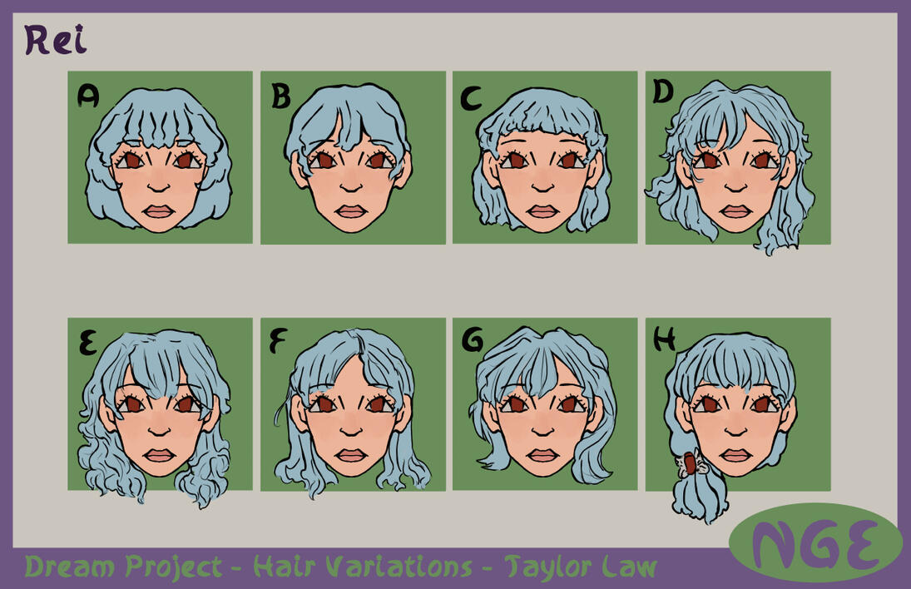Click the letter A label

coord(87,96)
